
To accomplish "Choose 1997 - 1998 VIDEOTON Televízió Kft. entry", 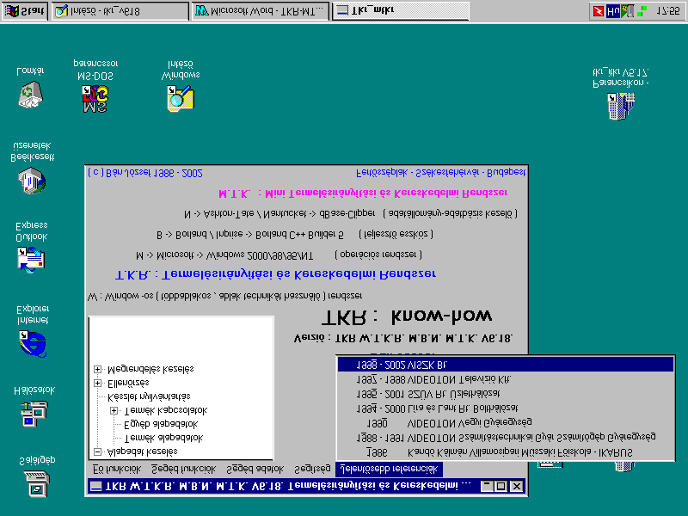I will [506, 379].
